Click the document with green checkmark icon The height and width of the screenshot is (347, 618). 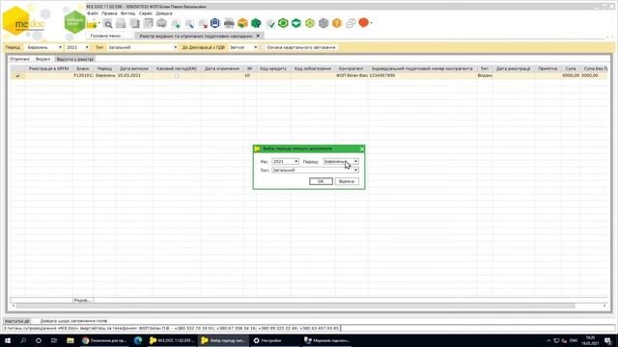[x=270, y=23]
